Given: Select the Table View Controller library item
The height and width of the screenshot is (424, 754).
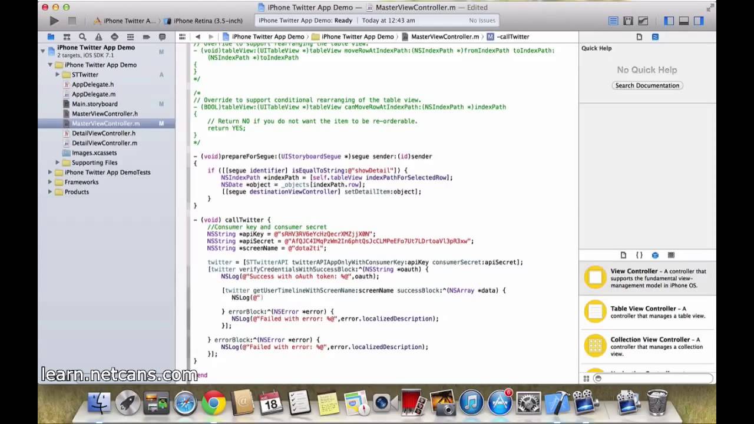Looking at the screenshot, I should pos(647,312).
